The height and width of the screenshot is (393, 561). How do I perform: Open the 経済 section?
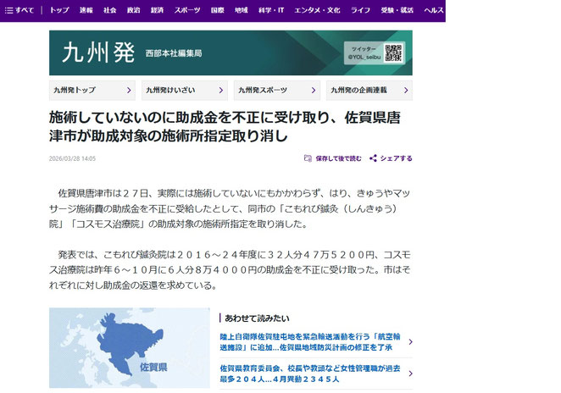tap(157, 10)
